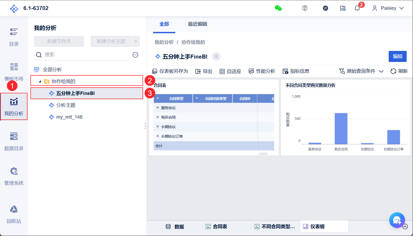Expand the 购买合同 row
Image resolution: width=413 pixels, height=236 pixels.
click(158, 117)
